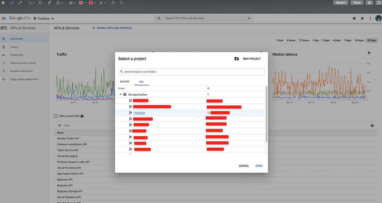Click the New Project folder icon
The width and height of the screenshot is (382, 203).
click(237, 59)
